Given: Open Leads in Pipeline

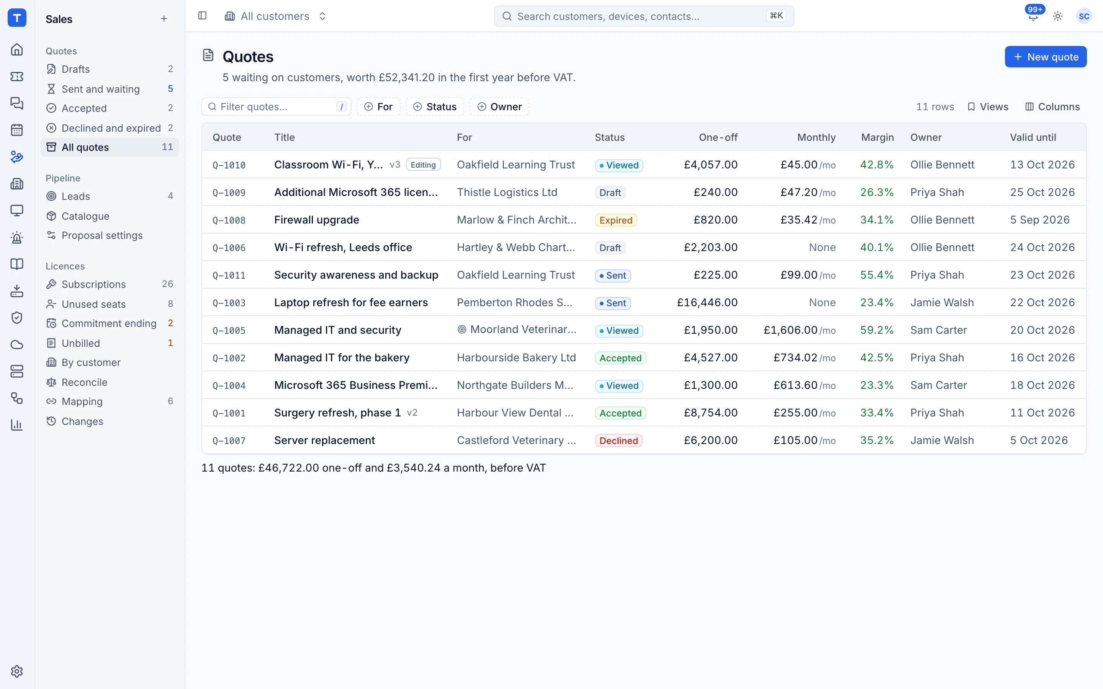Looking at the screenshot, I should [x=110, y=196].
